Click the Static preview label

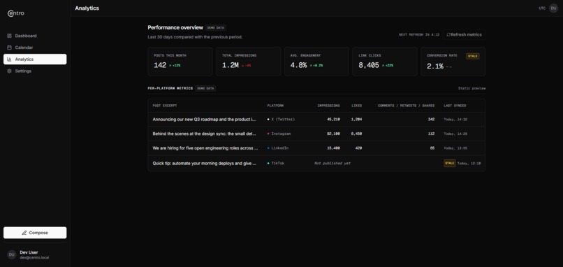471,88
